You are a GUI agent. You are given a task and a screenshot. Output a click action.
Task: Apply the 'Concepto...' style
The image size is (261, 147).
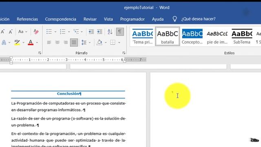tap(192, 36)
